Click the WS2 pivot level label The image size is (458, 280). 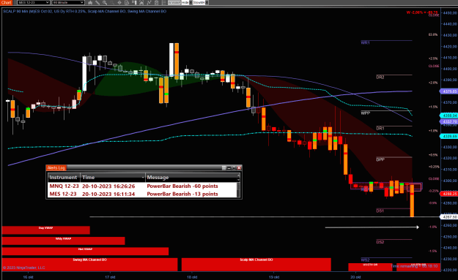pyautogui.click(x=365, y=260)
